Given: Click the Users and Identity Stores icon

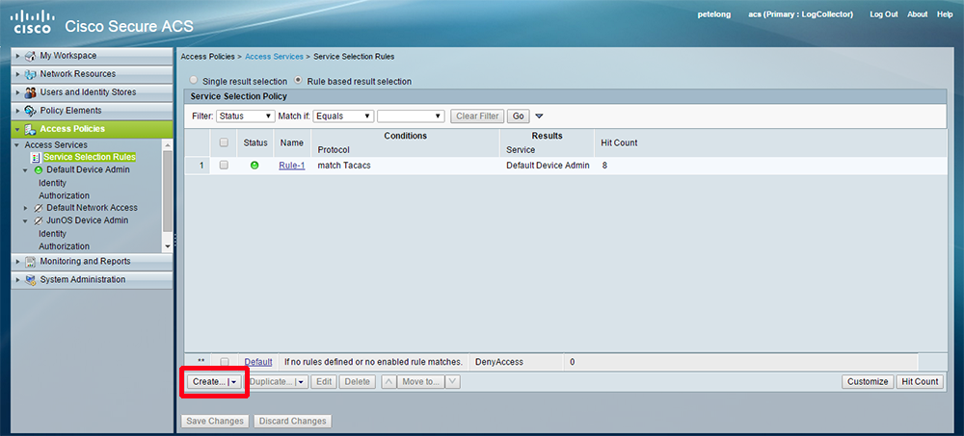Looking at the screenshot, I should (30, 92).
